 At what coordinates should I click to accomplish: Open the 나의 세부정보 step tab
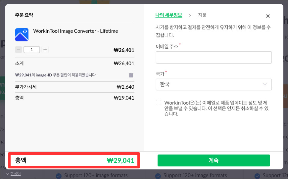click(x=168, y=15)
